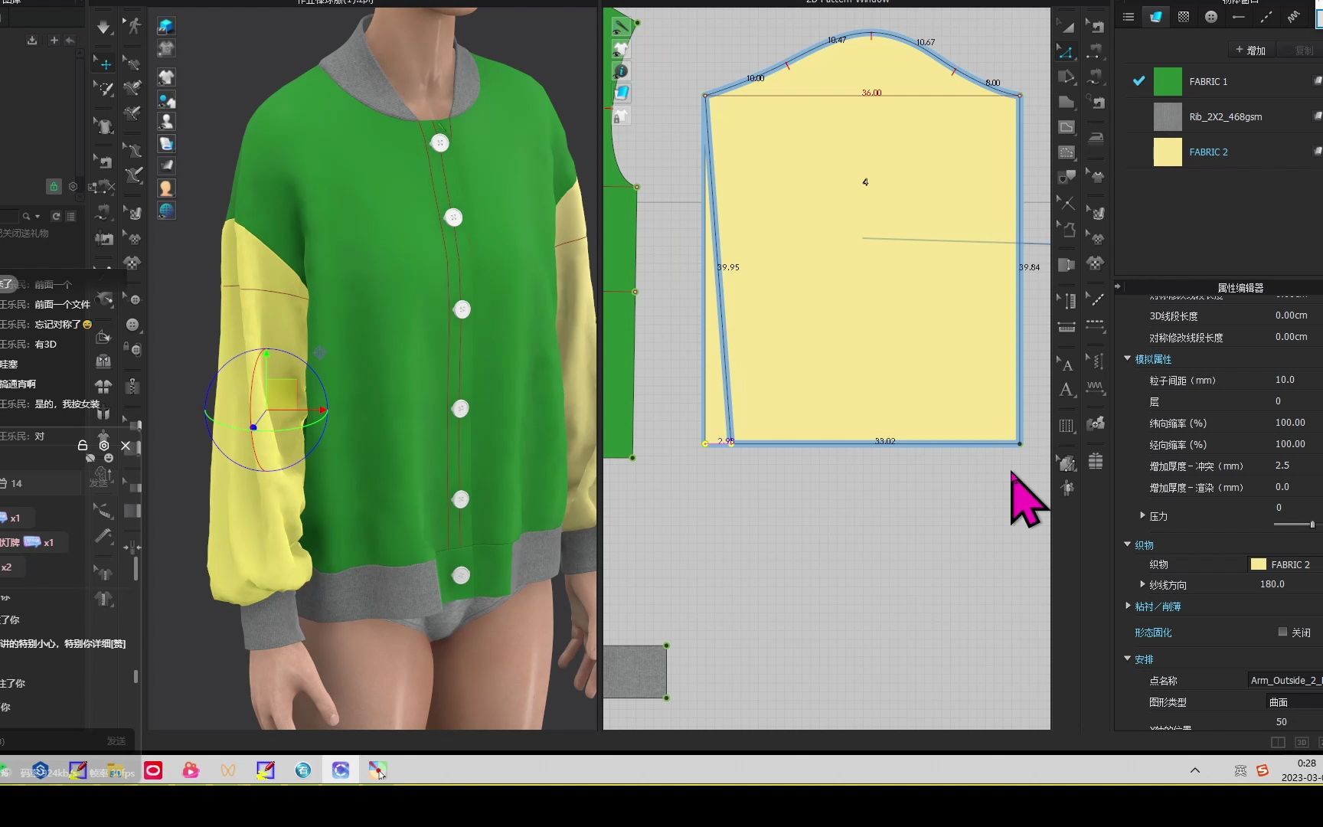Screen dimensions: 1323x827
Task: Adjust the 压力 slider handle
Action: (1312, 525)
